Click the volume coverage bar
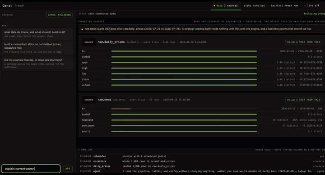Image resolution: width=325 pixels, height=175 pixels. tap(184, 85)
